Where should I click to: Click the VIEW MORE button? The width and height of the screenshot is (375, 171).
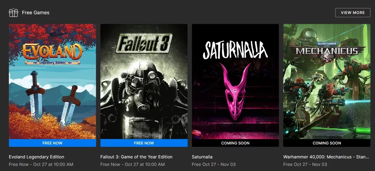point(353,13)
